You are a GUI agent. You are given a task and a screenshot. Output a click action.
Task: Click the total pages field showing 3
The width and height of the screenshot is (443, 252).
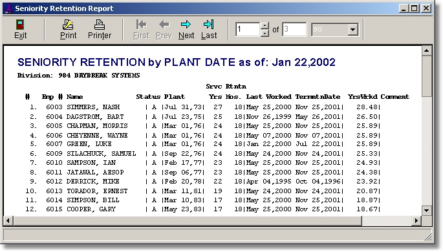[294, 29]
